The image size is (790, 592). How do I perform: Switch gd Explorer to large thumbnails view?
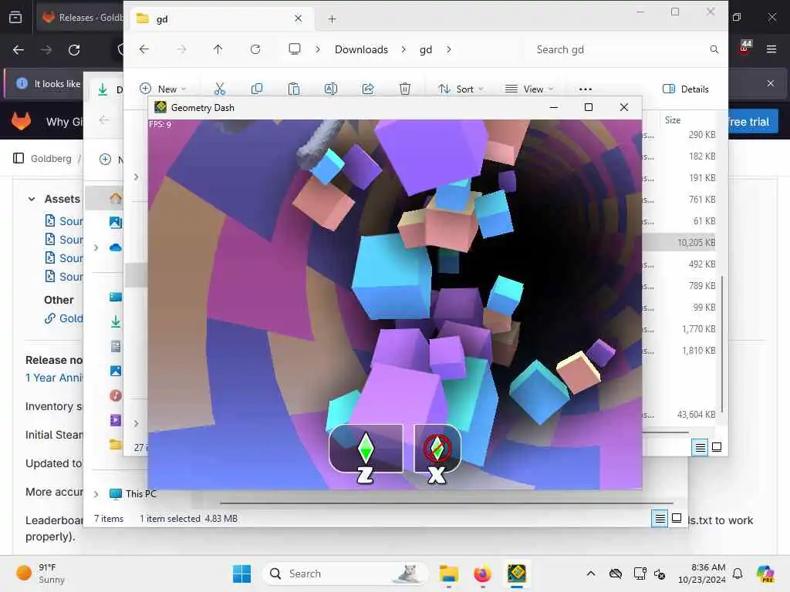point(717,447)
